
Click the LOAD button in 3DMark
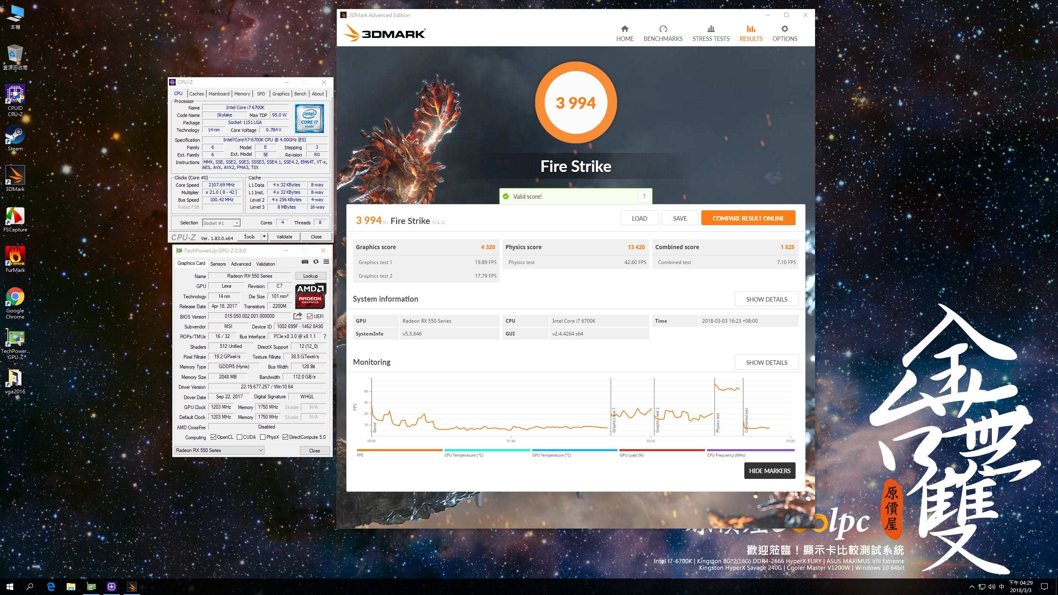tap(639, 218)
